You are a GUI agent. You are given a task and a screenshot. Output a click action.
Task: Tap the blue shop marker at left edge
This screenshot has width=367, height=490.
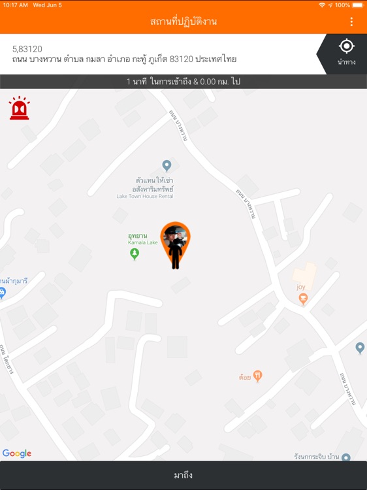(x=2, y=293)
